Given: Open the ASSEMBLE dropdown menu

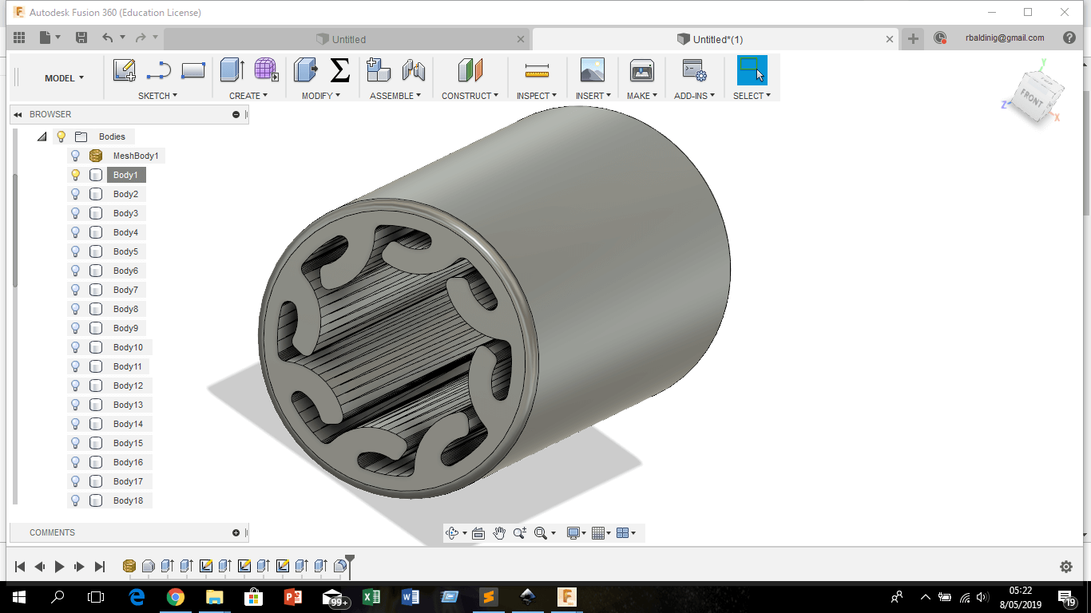Looking at the screenshot, I should [395, 96].
